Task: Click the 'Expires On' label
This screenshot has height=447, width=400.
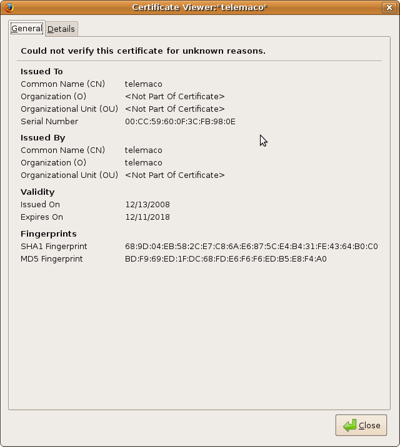Action: (42, 217)
